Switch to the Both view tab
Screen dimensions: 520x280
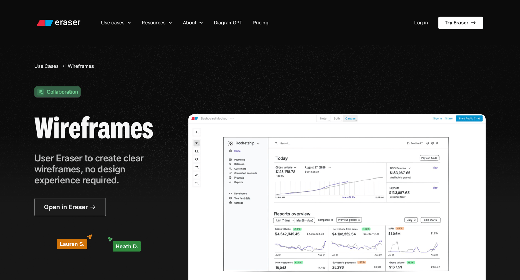337,118
